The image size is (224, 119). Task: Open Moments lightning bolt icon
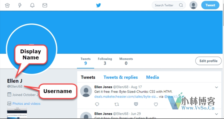pos(20,5)
